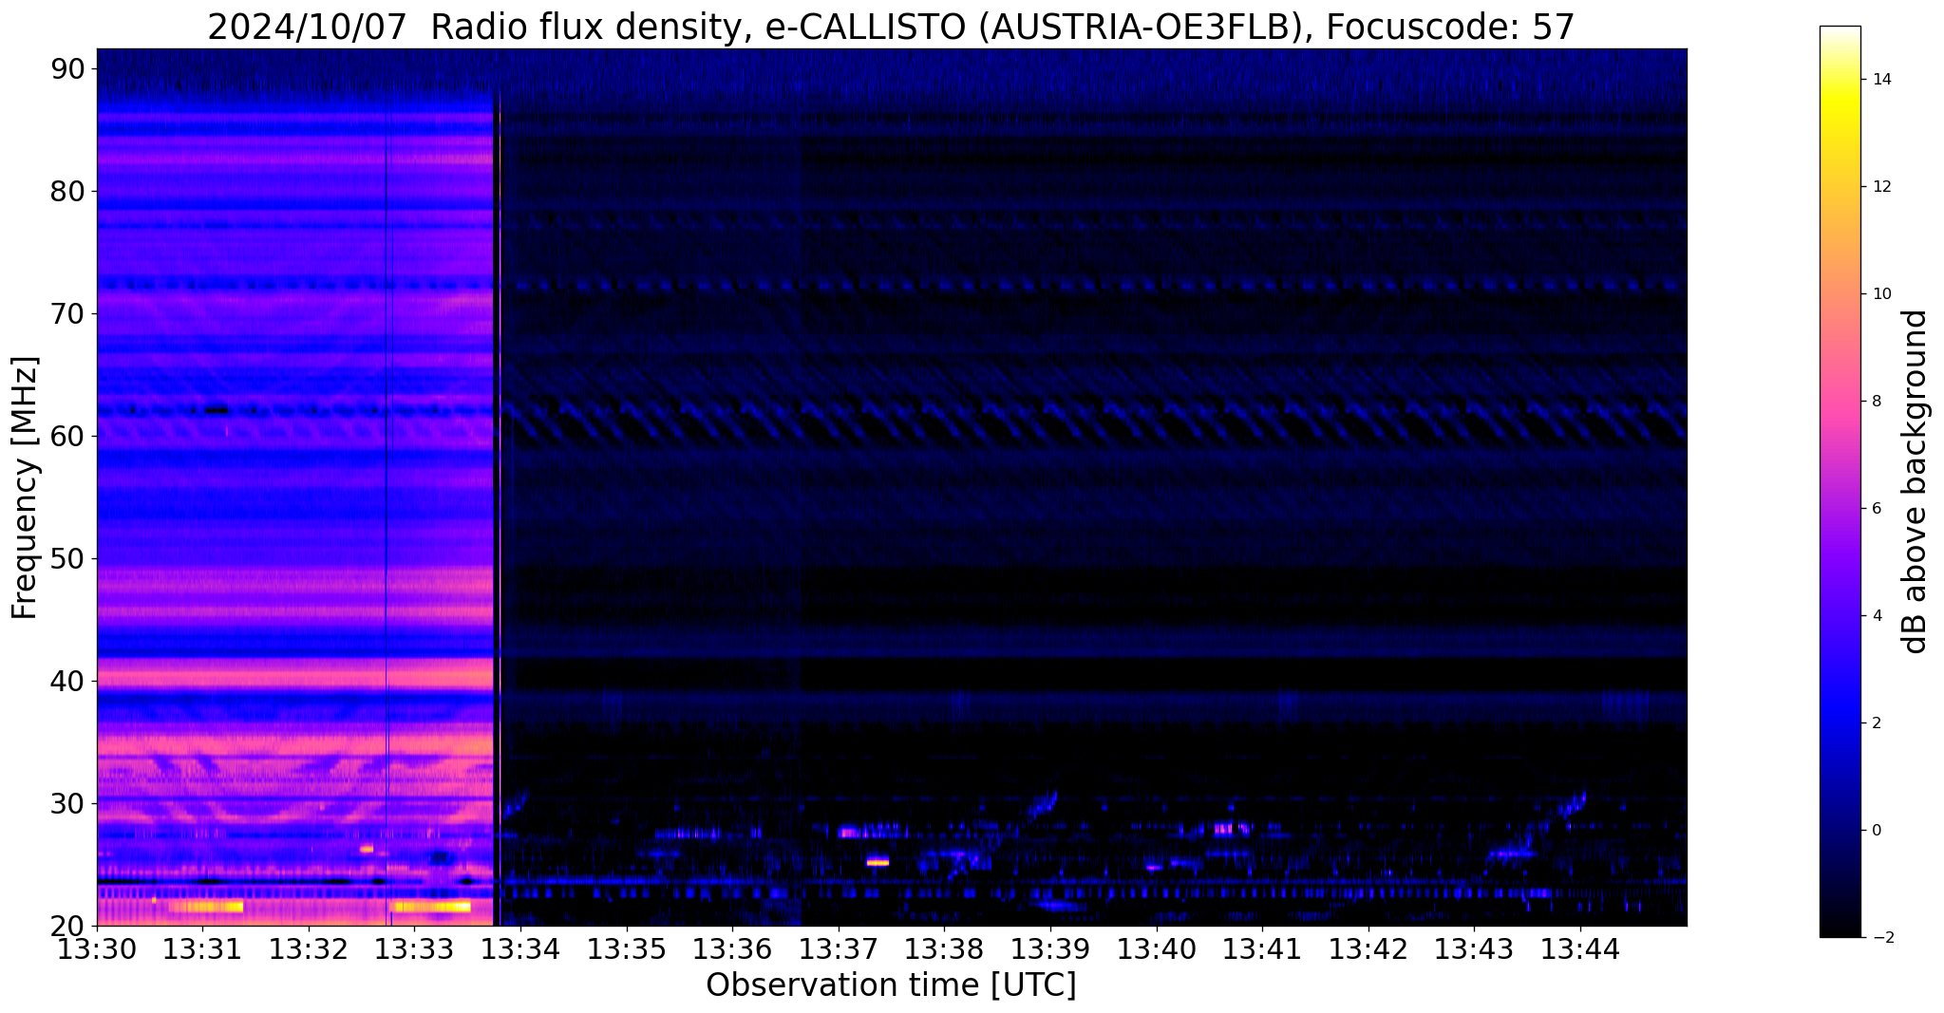Click the 13:38 time tick label

point(944,948)
